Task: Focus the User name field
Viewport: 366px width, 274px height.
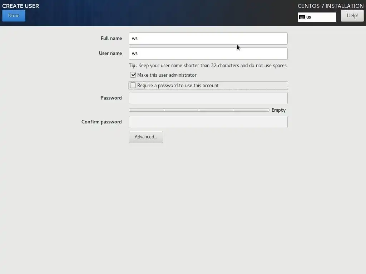Action: 208,54
